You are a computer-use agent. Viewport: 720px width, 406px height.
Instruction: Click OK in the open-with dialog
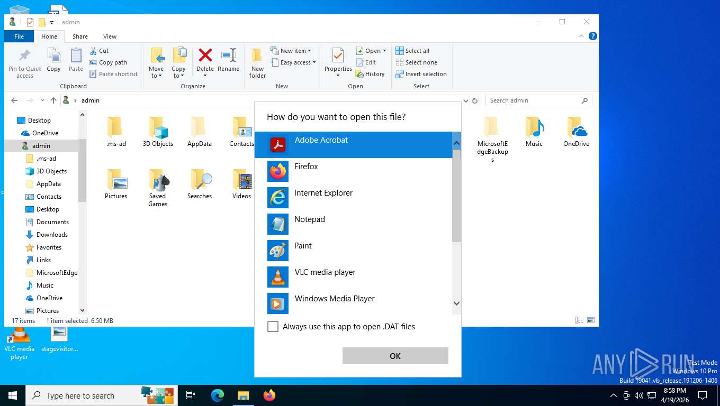click(x=395, y=356)
